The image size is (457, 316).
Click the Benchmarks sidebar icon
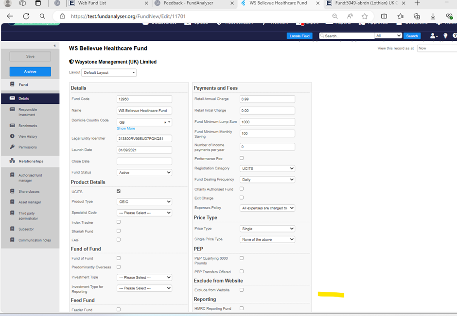point(12,126)
